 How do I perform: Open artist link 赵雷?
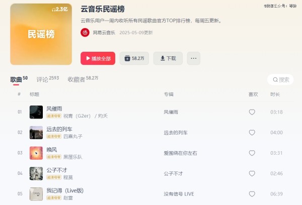coord(68,197)
